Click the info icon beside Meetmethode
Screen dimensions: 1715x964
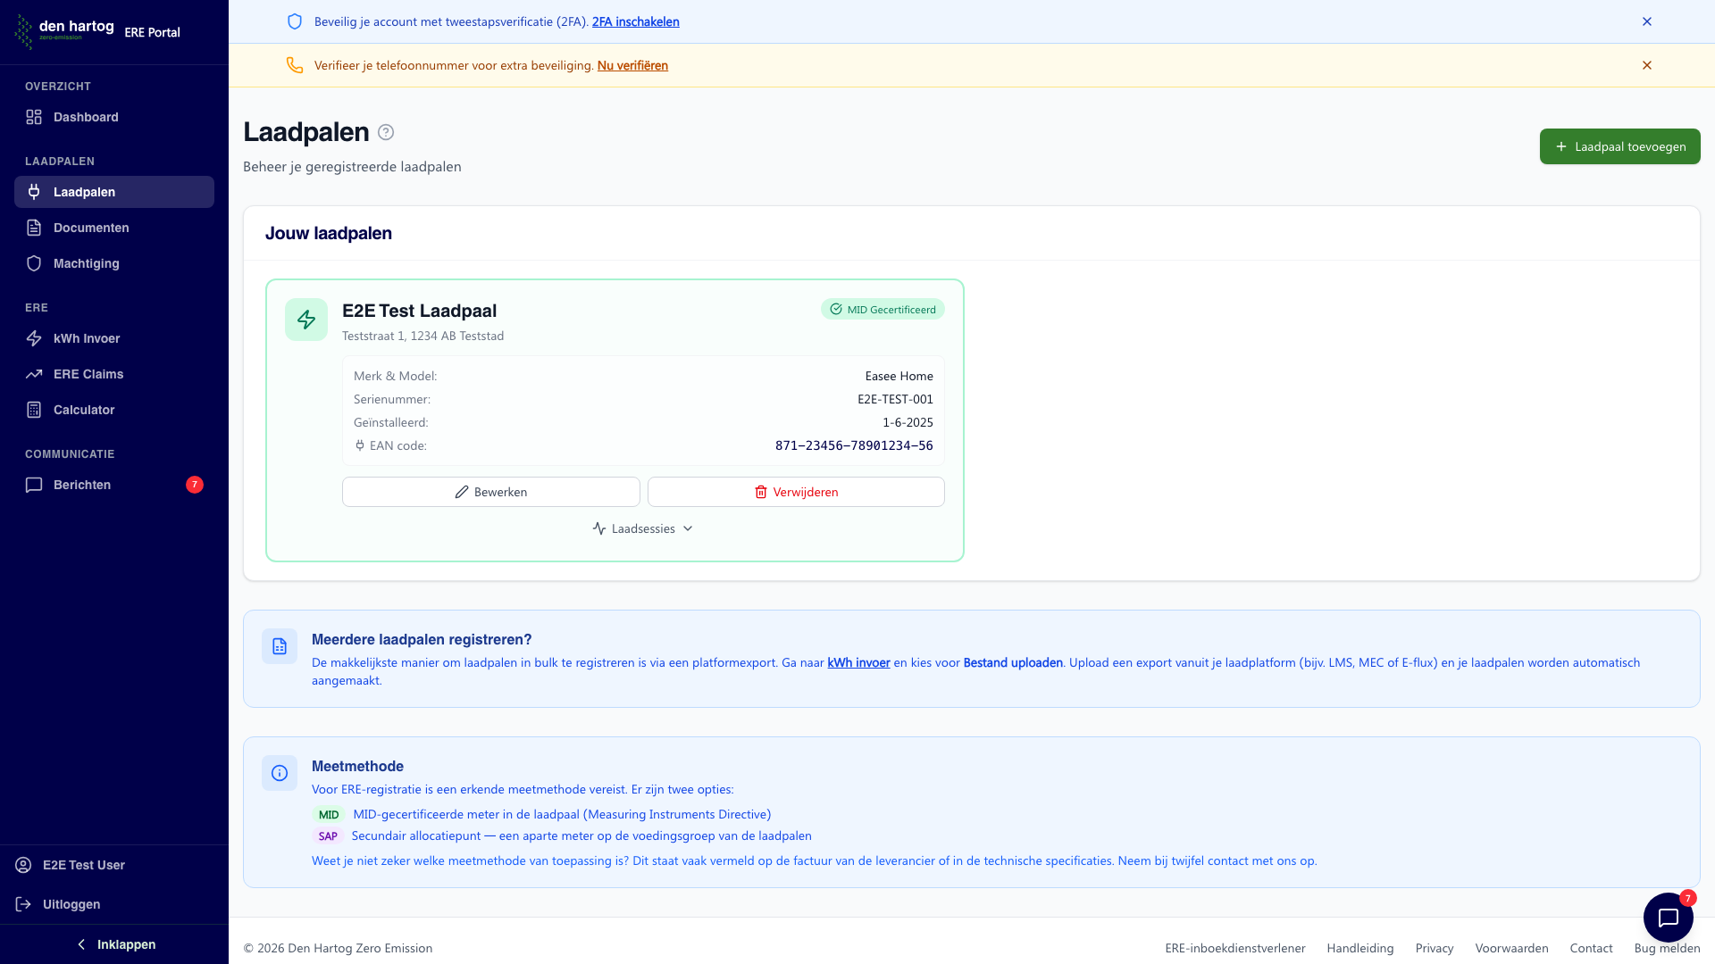click(280, 773)
